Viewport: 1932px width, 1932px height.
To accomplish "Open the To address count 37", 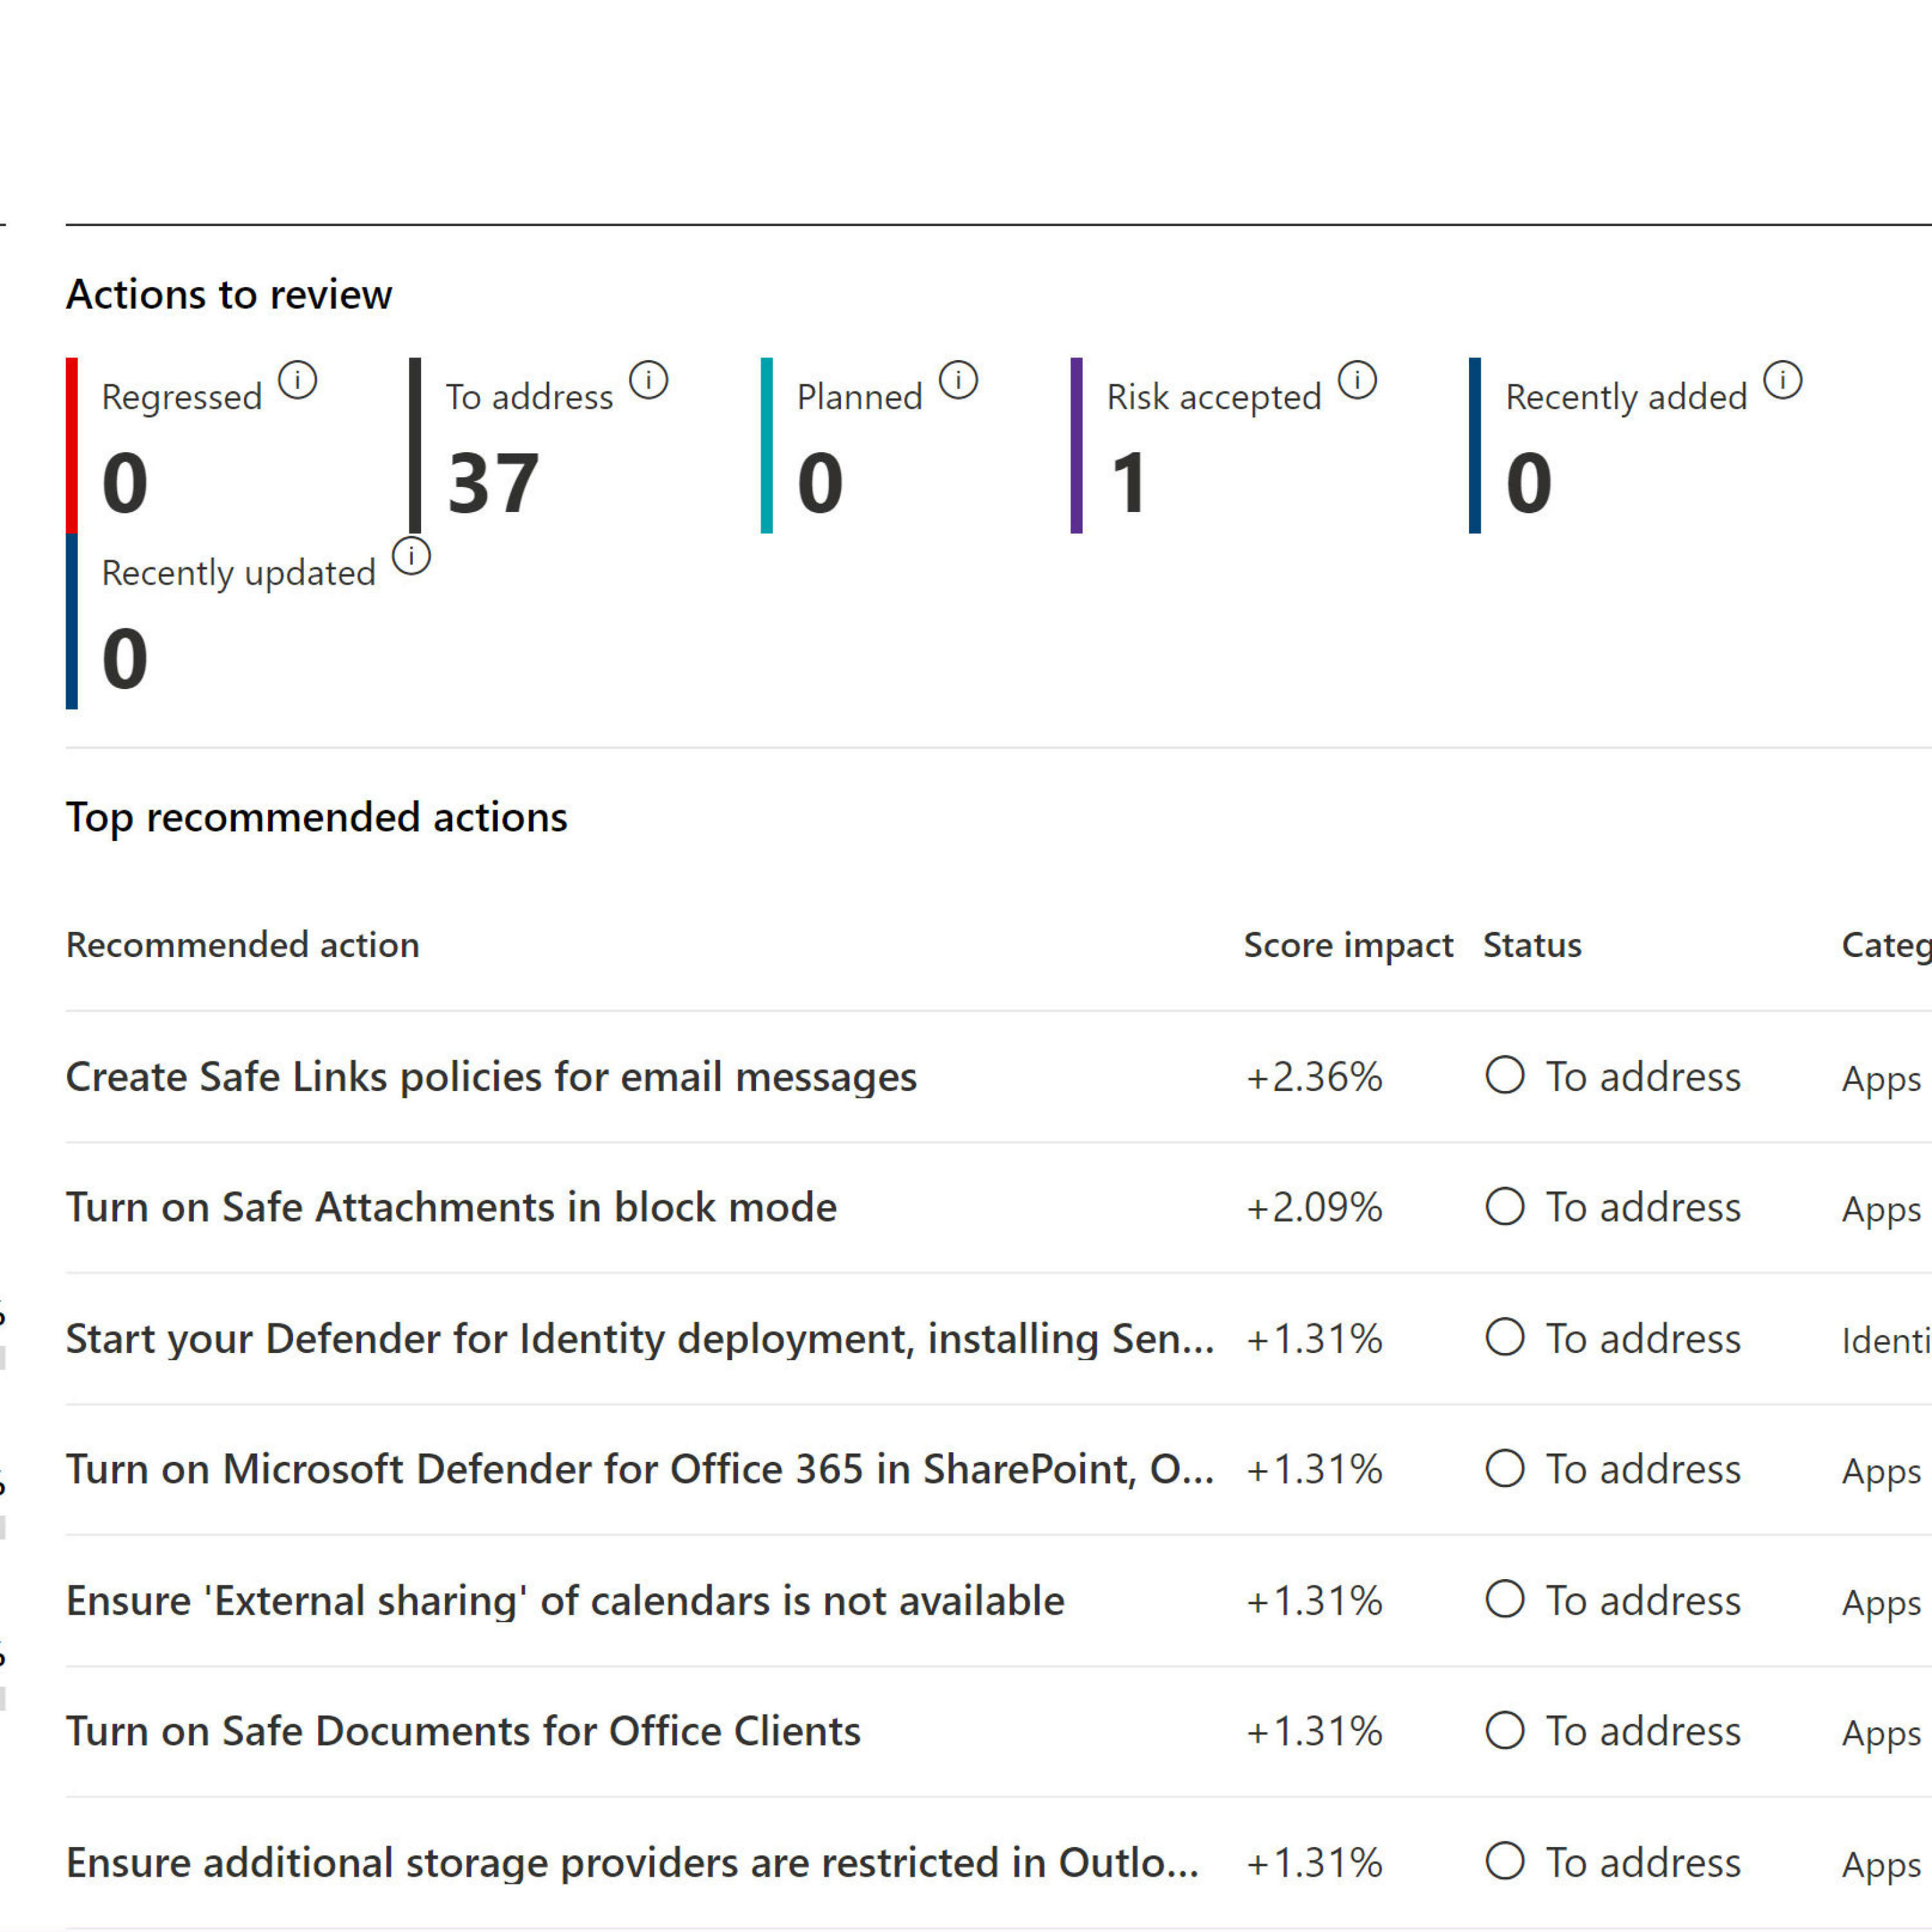I will click(493, 484).
